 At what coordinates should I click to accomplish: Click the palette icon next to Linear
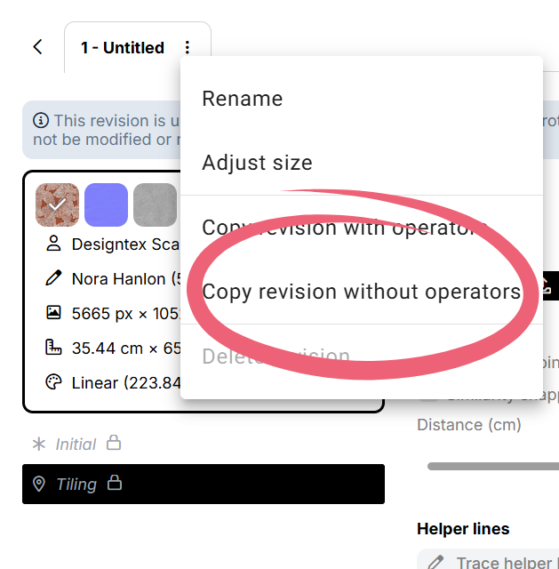[53, 382]
